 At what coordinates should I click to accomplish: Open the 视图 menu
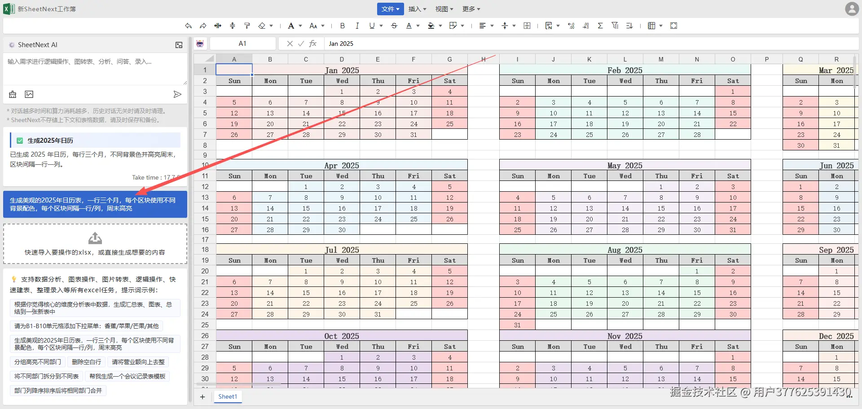point(444,9)
